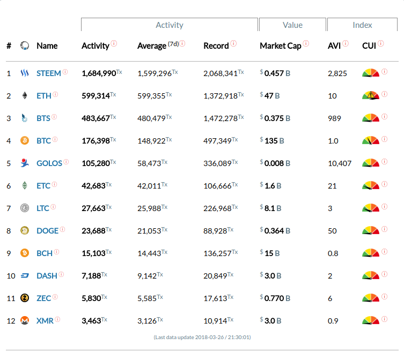This screenshot has height=360, width=404.
Task: Click the DASH logo icon
Action: tap(25, 275)
